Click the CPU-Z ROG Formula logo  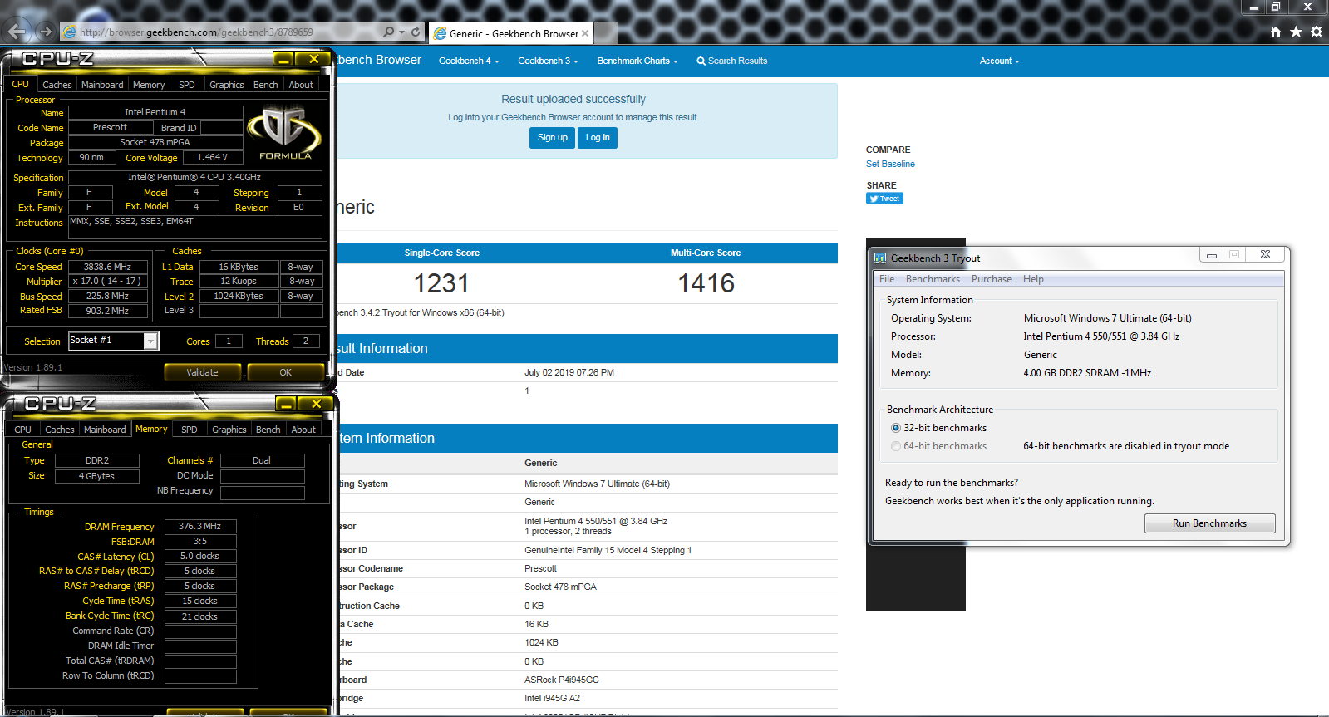click(285, 132)
